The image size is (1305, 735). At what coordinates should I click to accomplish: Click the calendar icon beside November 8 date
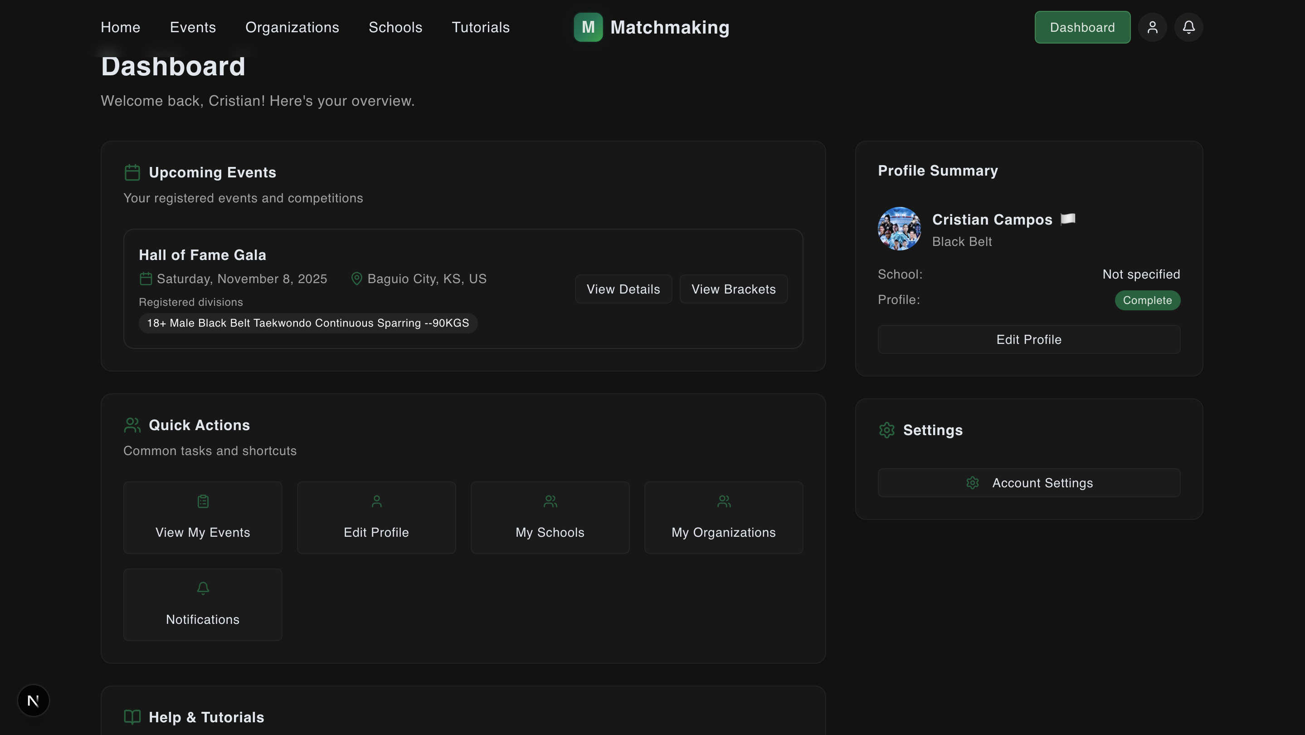pos(146,279)
